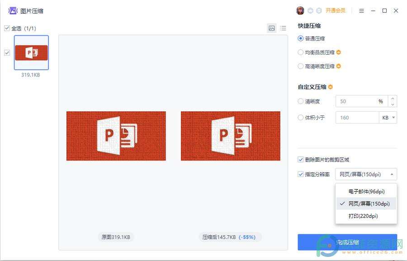
Task: Click the 体积小于 size input field
Action: click(357, 118)
